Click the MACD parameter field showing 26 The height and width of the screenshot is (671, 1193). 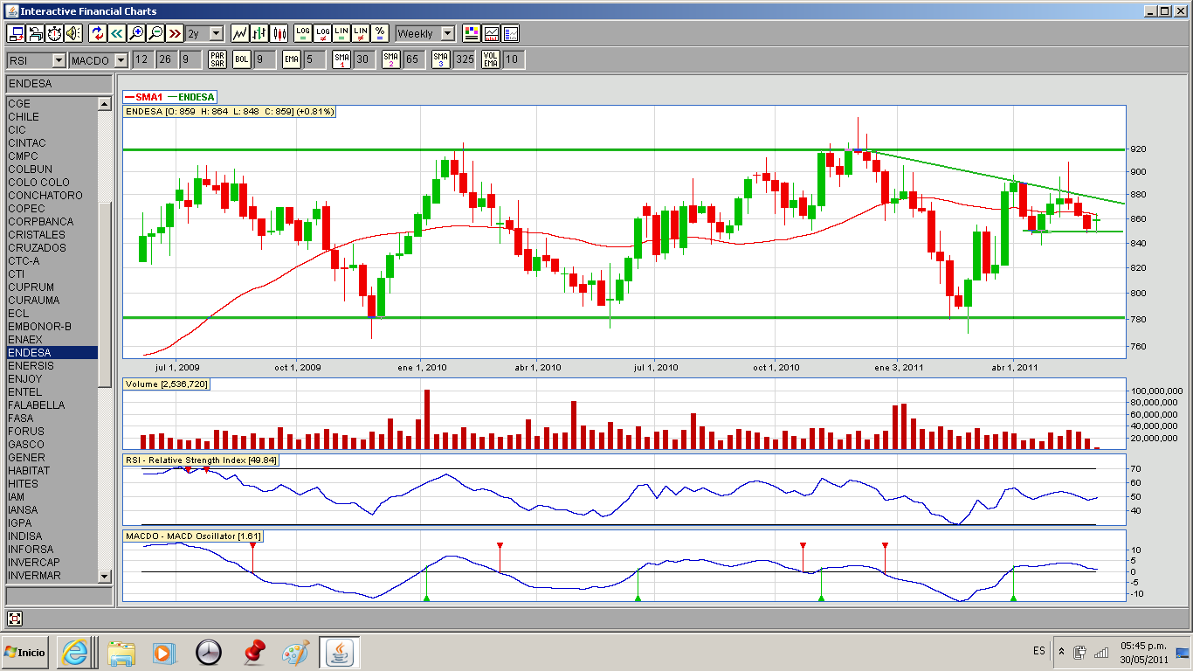pos(166,59)
